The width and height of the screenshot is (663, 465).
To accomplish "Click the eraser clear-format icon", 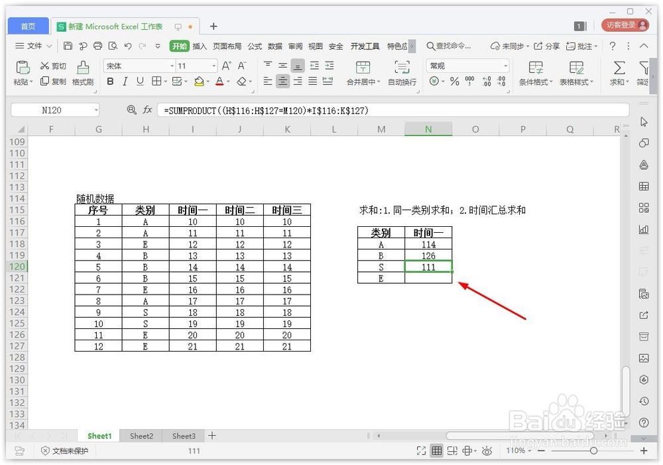I will (x=241, y=81).
